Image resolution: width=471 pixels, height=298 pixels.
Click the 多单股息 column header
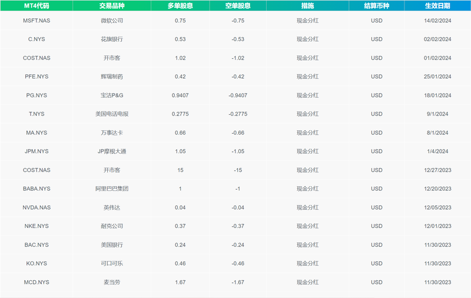[x=180, y=6]
